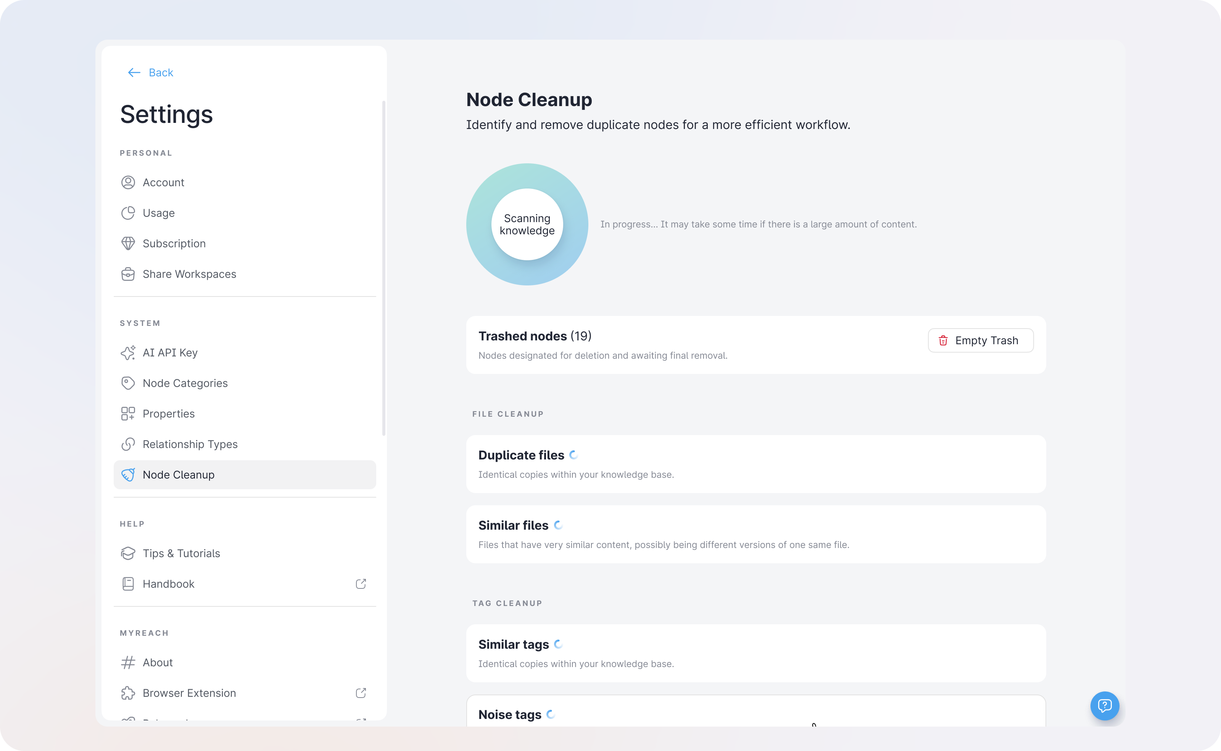This screenshot has width=1221, height=751.
Task: Open the Similar tags card
Action: click(x=756, y=653)
